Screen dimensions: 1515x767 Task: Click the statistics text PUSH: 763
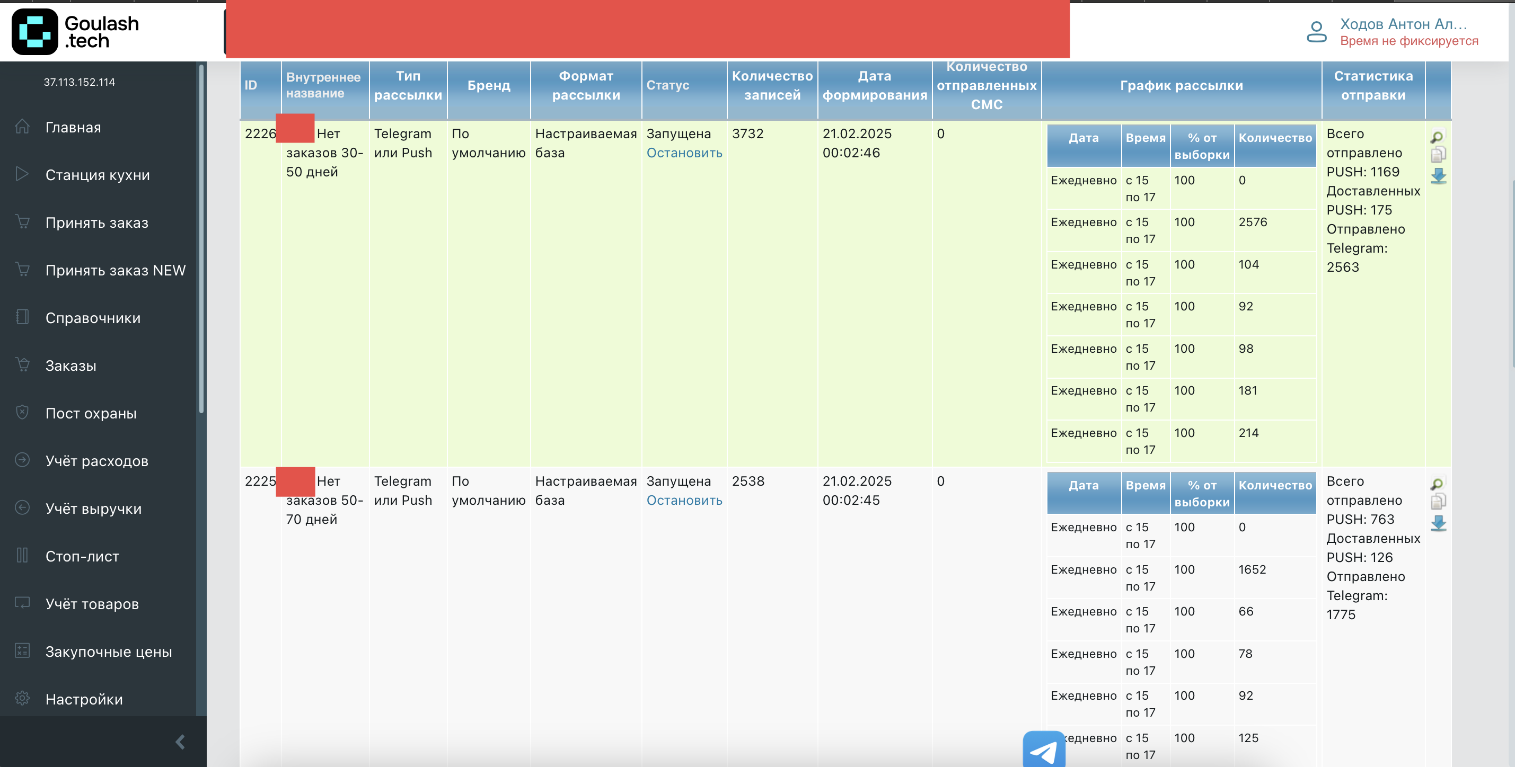click(x=1360, y=520)
